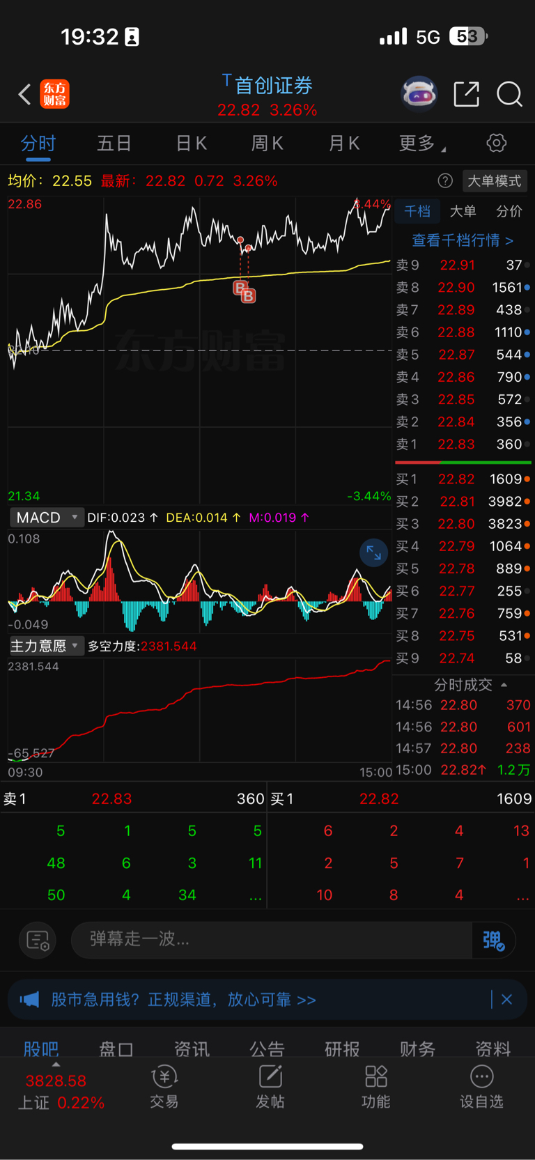Image resolution: width=535 pixels, height=1160 pixels.
Task: Collapse the 分时成交 list arrow
Action: (x=504, y=685)
